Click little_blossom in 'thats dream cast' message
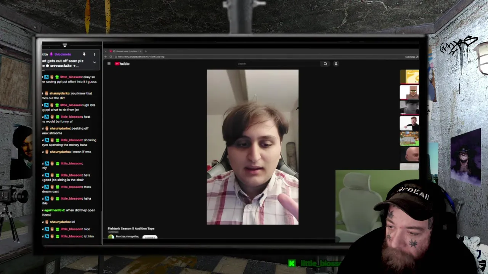The image size is (488, 274). point(71,187)
